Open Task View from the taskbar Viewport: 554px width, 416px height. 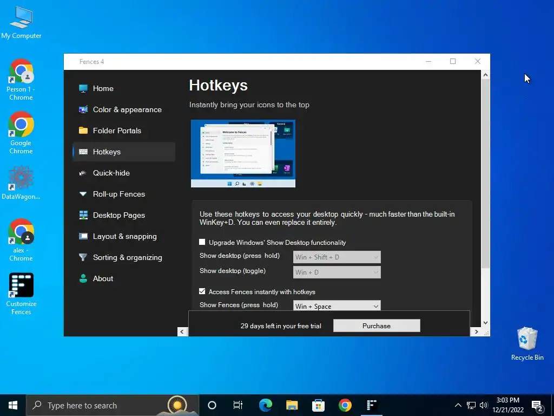[x=238, y=405]
